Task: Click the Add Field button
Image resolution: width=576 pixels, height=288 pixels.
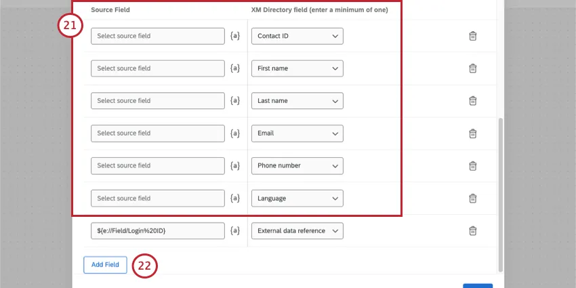Action: click(105, 264)
